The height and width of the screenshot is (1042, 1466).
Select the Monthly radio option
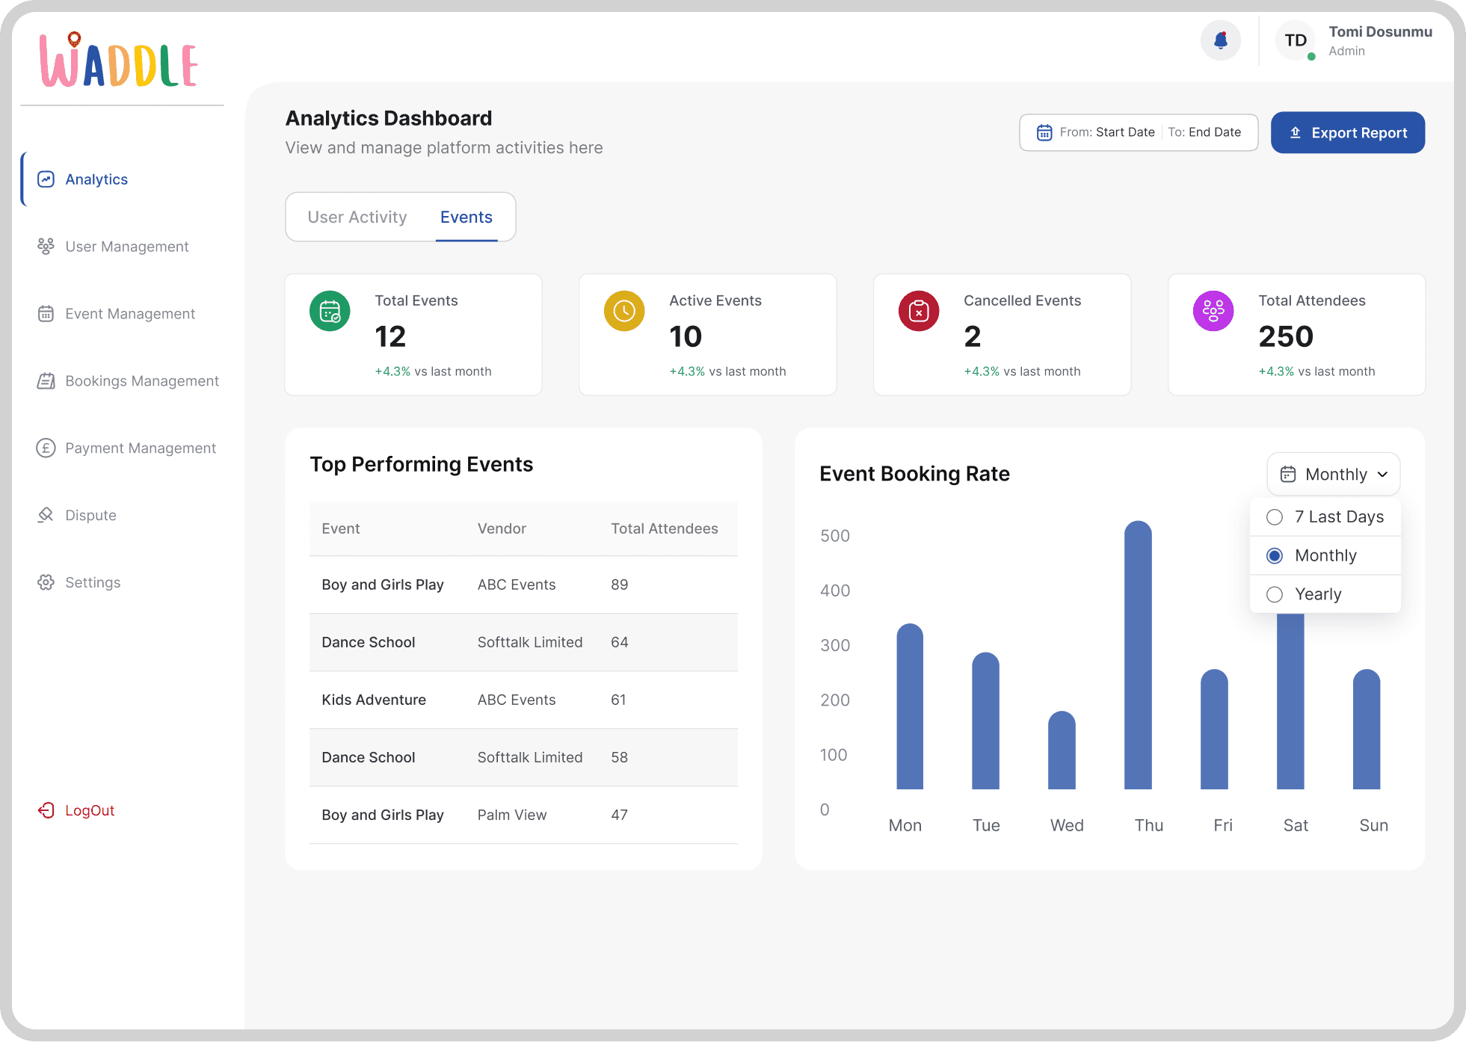pyautogui.click(x=1275, y=555)
